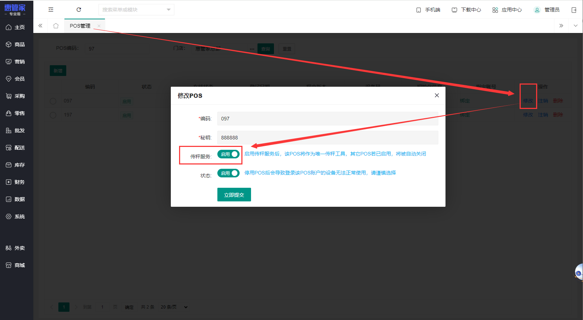The width and height of the screenshot is (583, 320).
Task: Open the 20条/页 page size dropdown
Action: (174, 307)
